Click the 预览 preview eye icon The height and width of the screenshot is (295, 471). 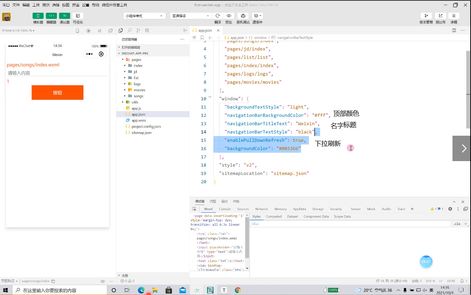click(229, 16)
